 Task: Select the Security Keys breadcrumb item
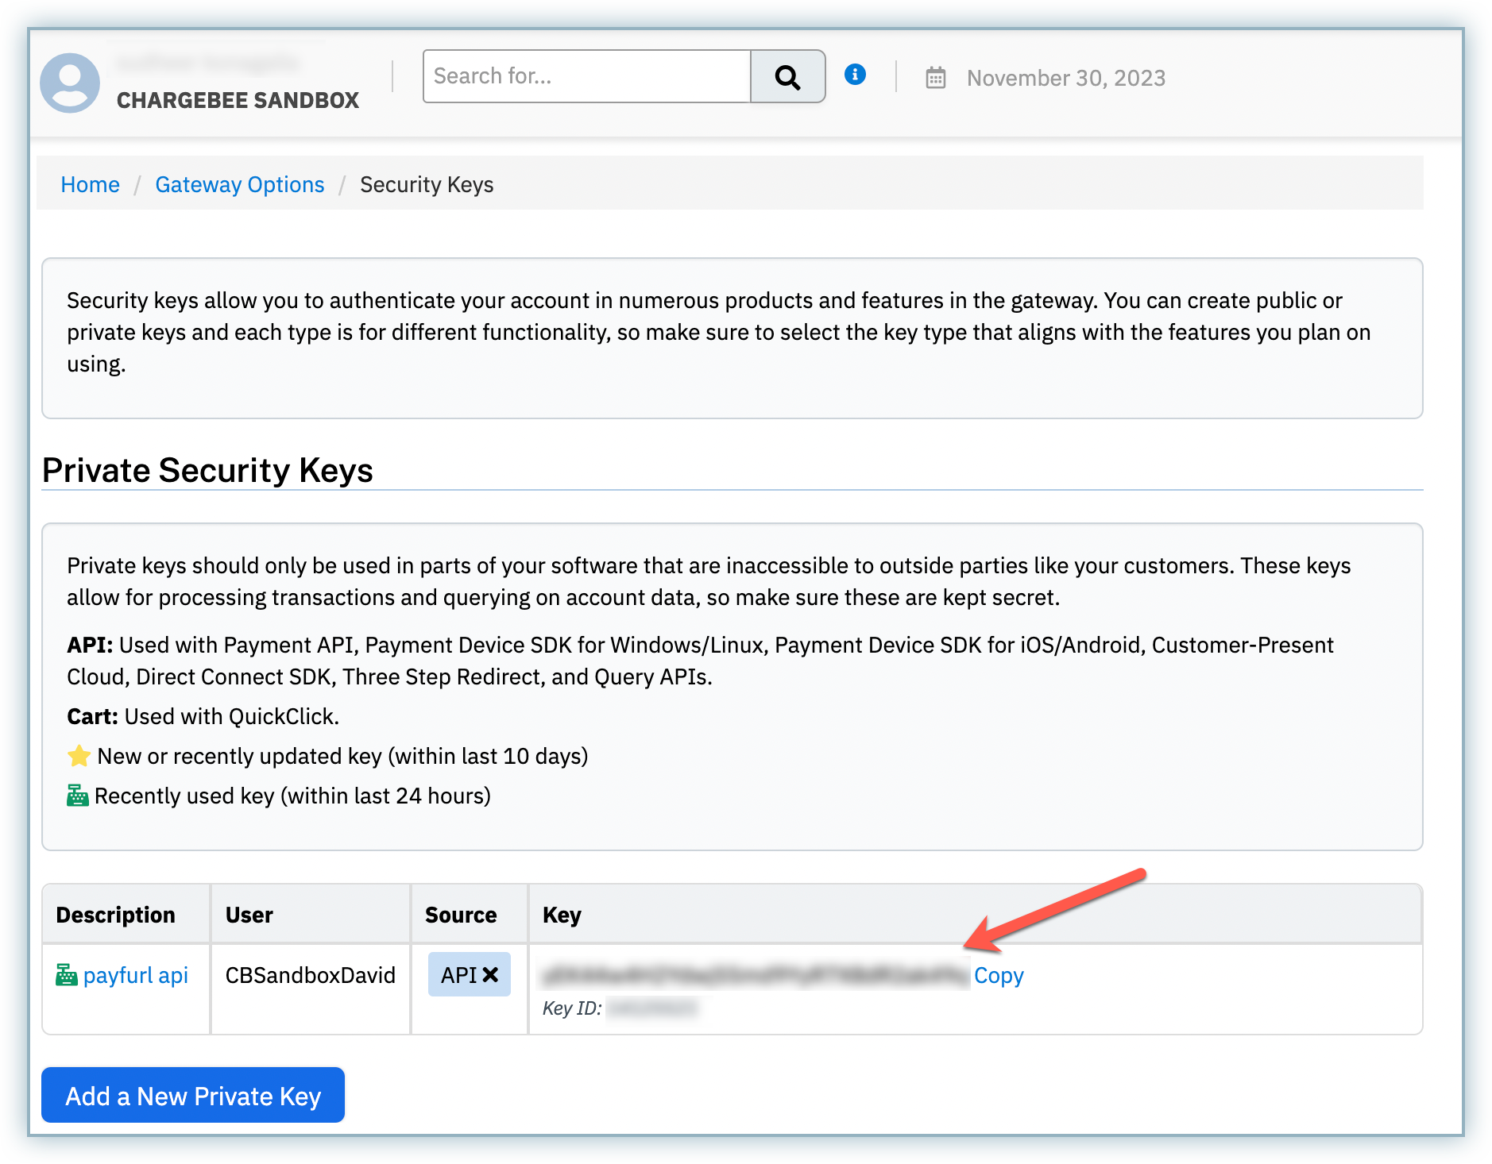[x=426, y=185]
